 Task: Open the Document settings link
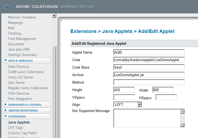[16, 44]
